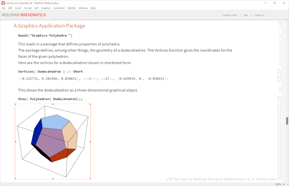Viewport: 289px width, 186px height.
Task: Open the Format menu
Action: (x=28, y=8)
